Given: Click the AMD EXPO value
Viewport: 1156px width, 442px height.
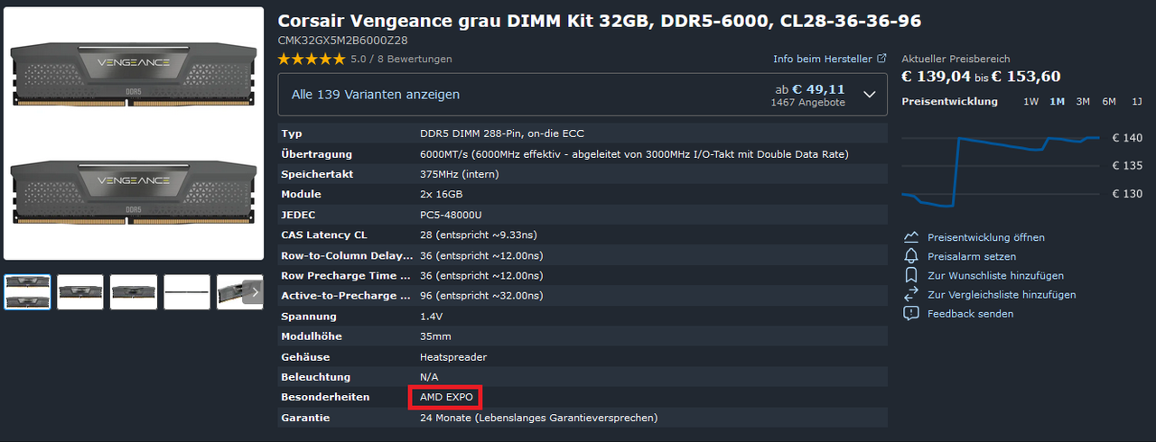Looking at the screenshot, I should (x=446, y=397).
